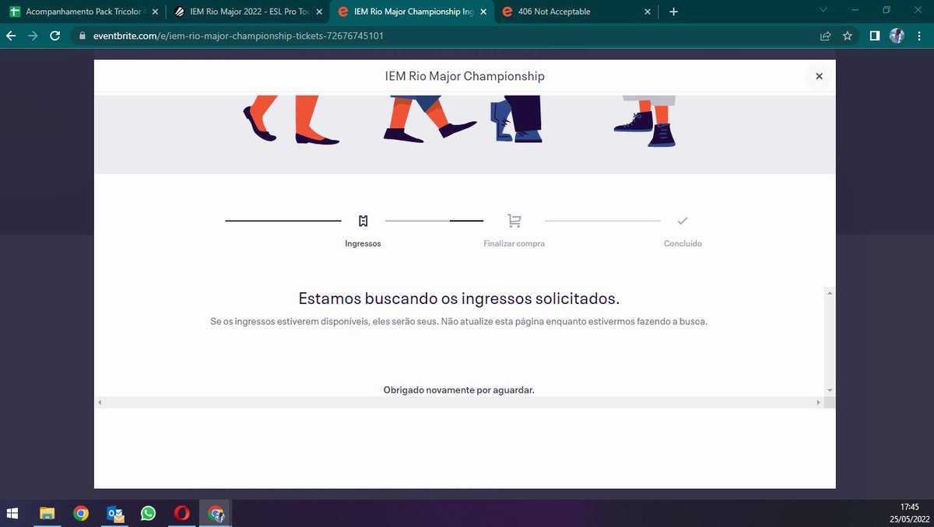Open the Chrome profile avatar
934x527 pixels.
tap(897, 36)
